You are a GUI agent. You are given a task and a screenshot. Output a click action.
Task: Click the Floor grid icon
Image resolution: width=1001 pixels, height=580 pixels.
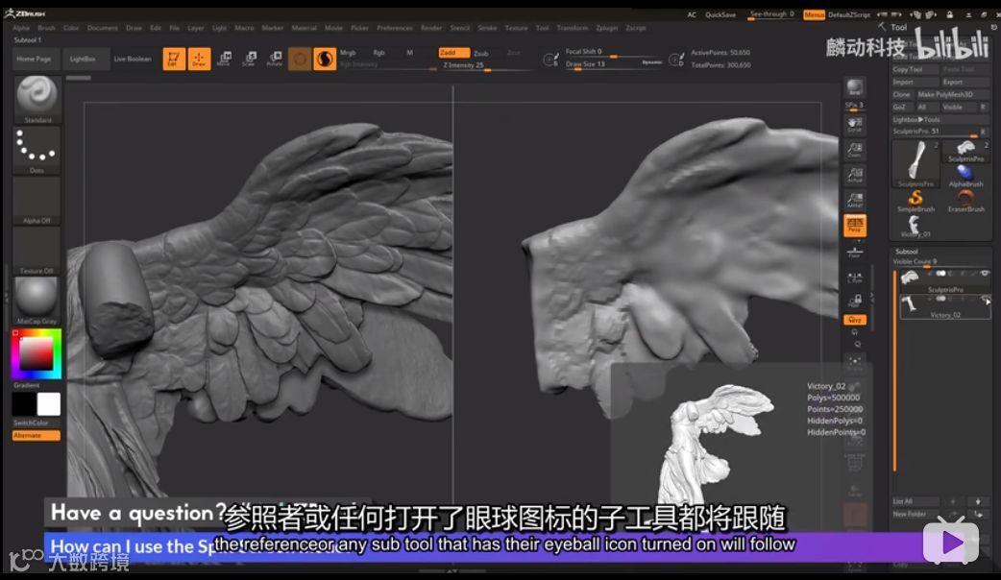855,253
